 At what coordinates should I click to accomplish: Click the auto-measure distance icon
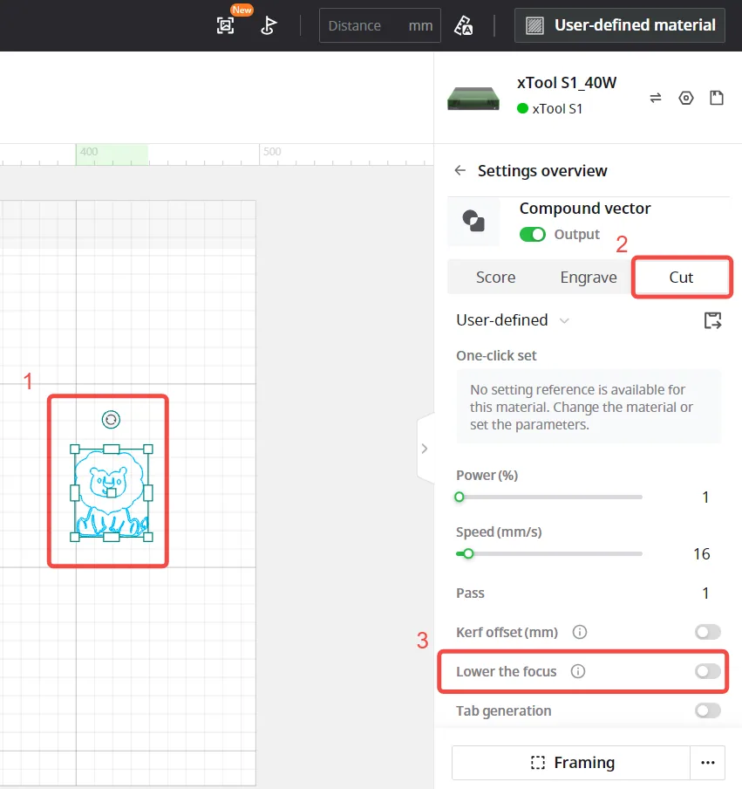463,25
